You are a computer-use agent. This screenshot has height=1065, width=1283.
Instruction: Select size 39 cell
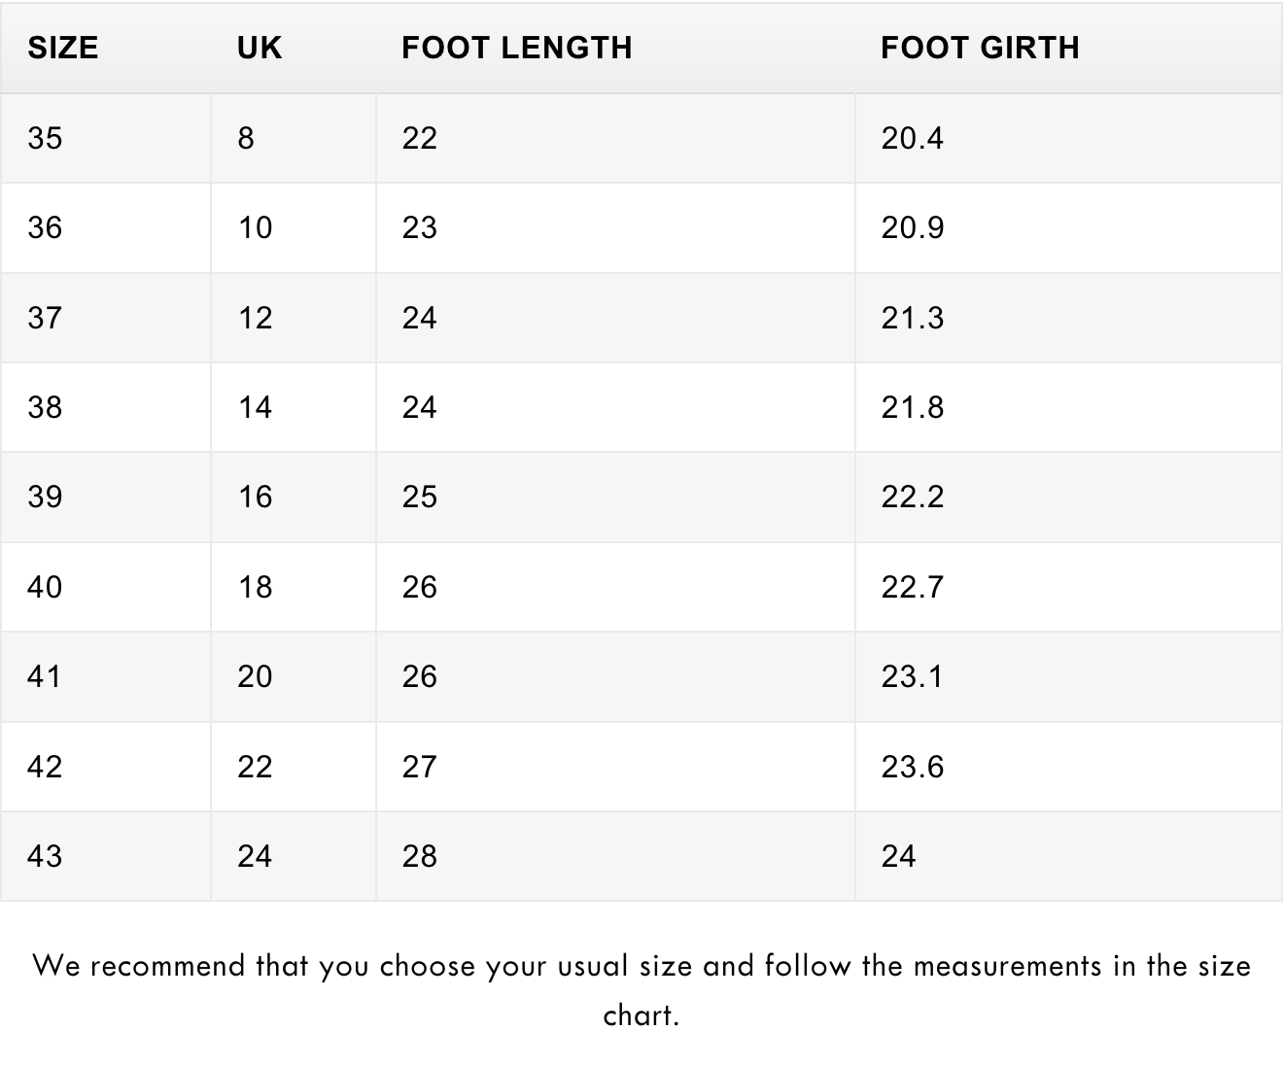click(105, 498)
